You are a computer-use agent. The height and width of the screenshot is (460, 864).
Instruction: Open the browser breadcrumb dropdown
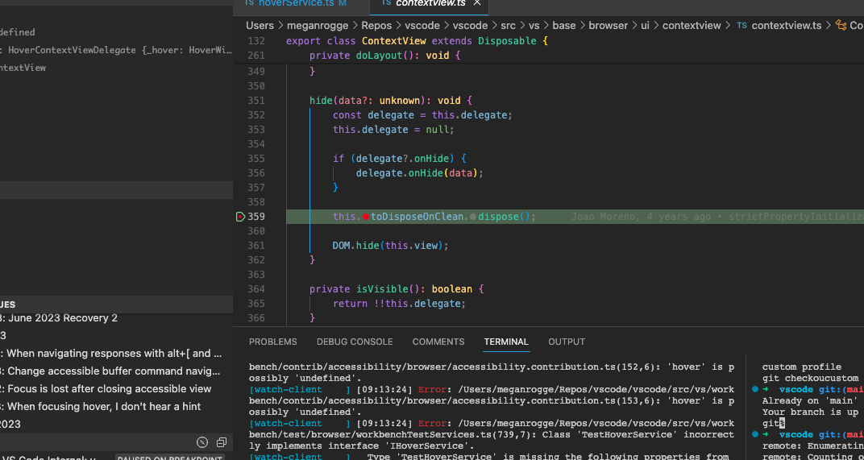click(x=608, y=25)
